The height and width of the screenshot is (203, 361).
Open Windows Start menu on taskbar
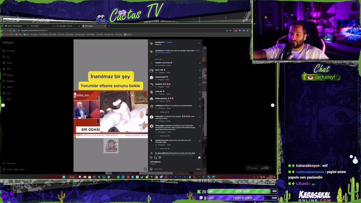tap(64, 177)
